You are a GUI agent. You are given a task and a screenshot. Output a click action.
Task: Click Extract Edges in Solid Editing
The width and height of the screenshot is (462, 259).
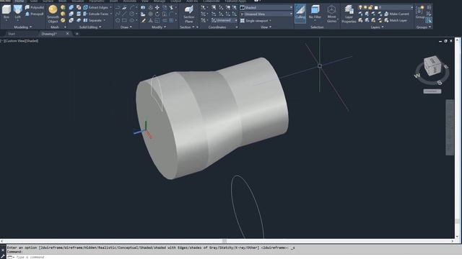coord(96,7)
